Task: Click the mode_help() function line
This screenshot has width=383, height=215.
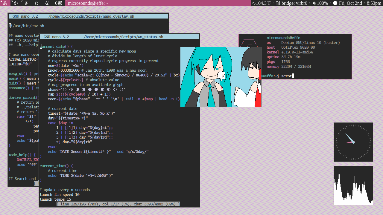Action: pyautogui.click(x=22, y=155)
